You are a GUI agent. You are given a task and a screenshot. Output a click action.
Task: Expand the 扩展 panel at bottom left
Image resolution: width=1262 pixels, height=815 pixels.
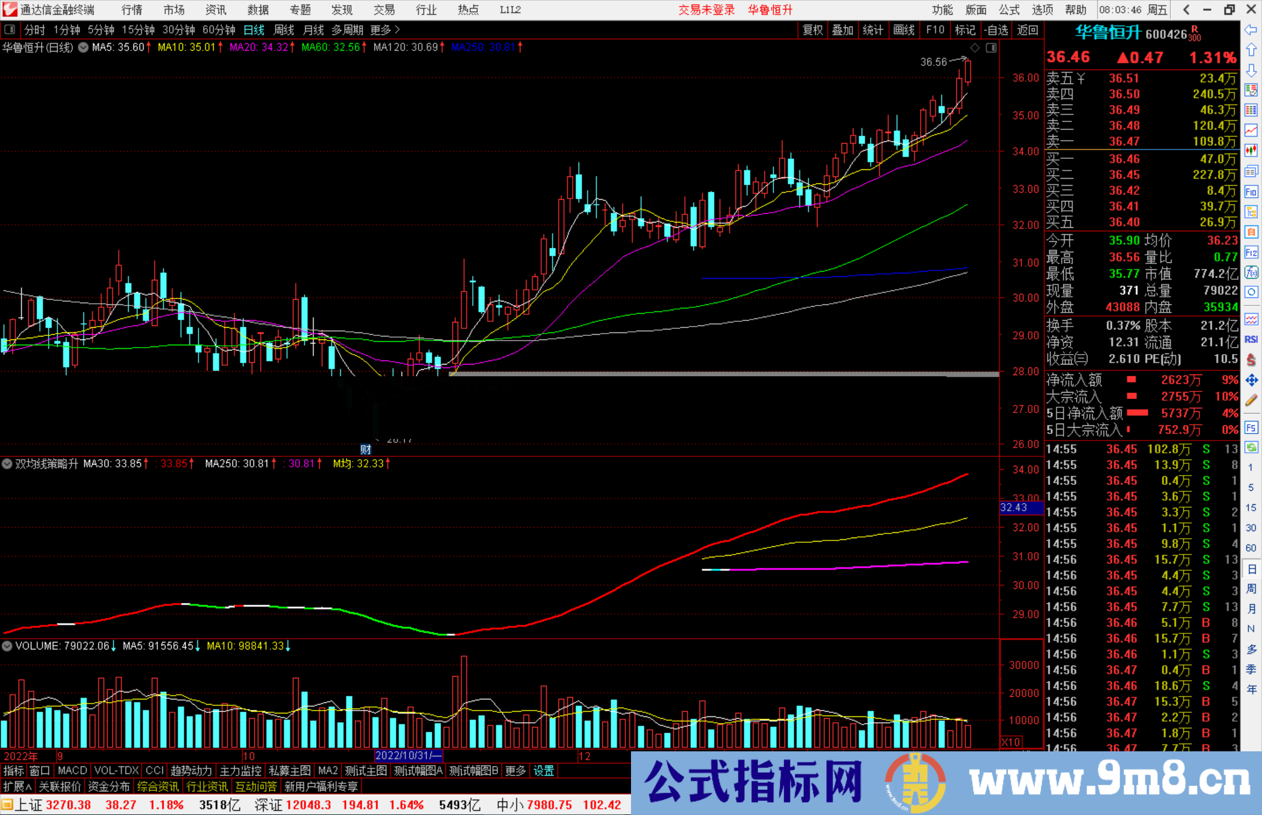(17, 787)
